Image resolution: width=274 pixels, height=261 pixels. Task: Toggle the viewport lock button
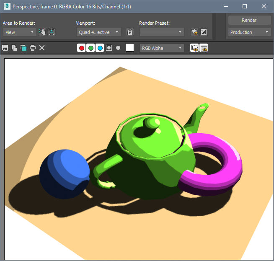click(x=130, y=32)
